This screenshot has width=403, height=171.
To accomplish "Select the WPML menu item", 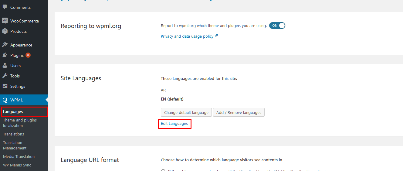I will pos(24,100).
